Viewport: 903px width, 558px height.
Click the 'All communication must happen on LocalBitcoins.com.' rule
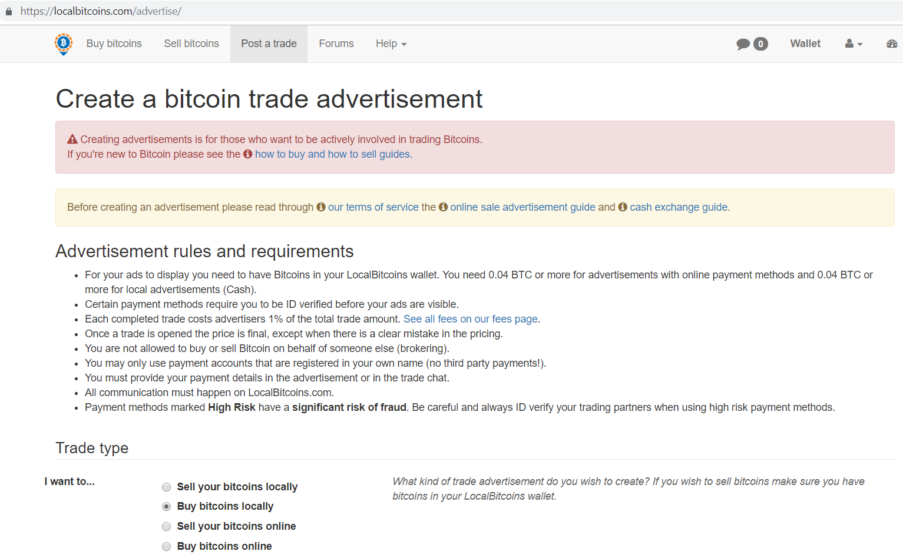click(210, 393)
